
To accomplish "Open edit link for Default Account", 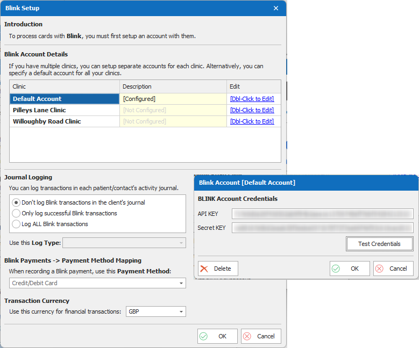I will click(x=252, y=99).
